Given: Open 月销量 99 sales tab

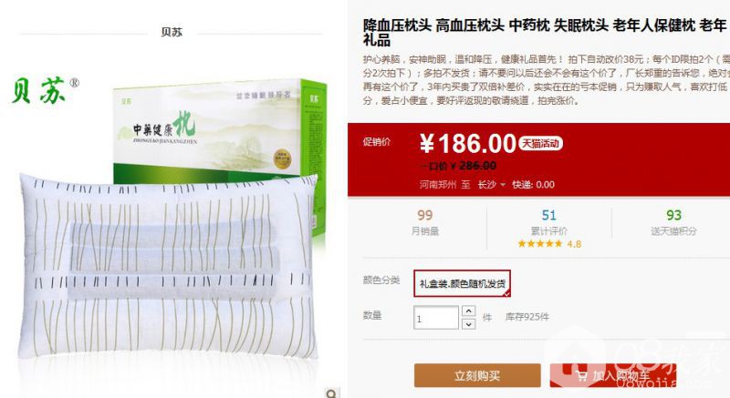Looking at the screenshot, I should [x=424, y=222].
